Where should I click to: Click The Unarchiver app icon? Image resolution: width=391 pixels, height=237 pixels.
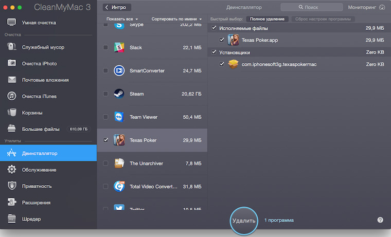[x=119, y=163]
